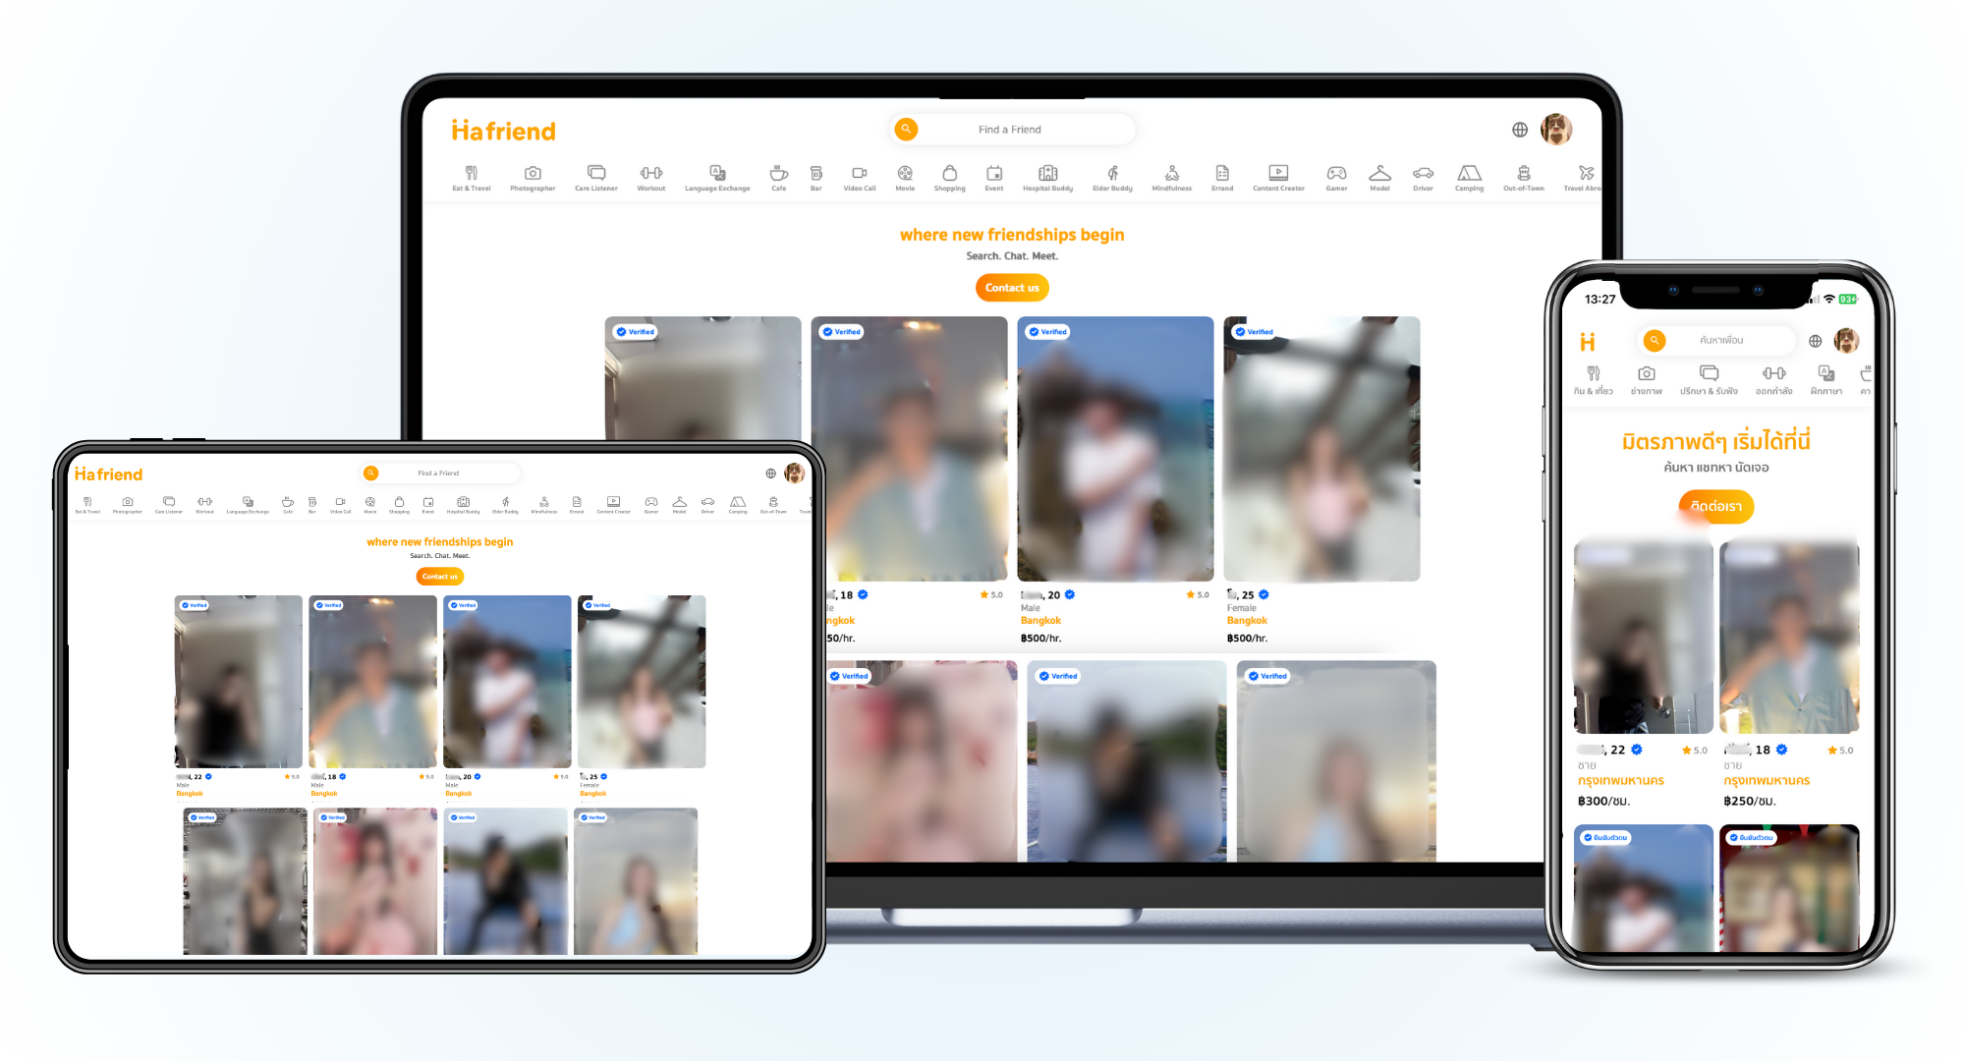Screen dimensions: 1965x1061
Task: Click the Contact us button on tablet
Action: (439, 577)
